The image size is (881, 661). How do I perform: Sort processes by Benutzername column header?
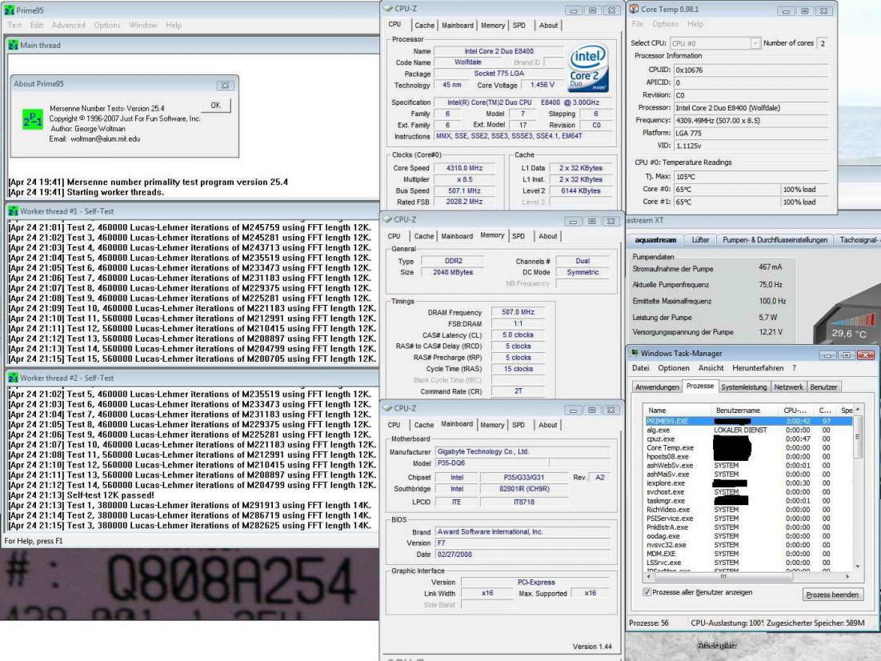[x=745, y=411]
